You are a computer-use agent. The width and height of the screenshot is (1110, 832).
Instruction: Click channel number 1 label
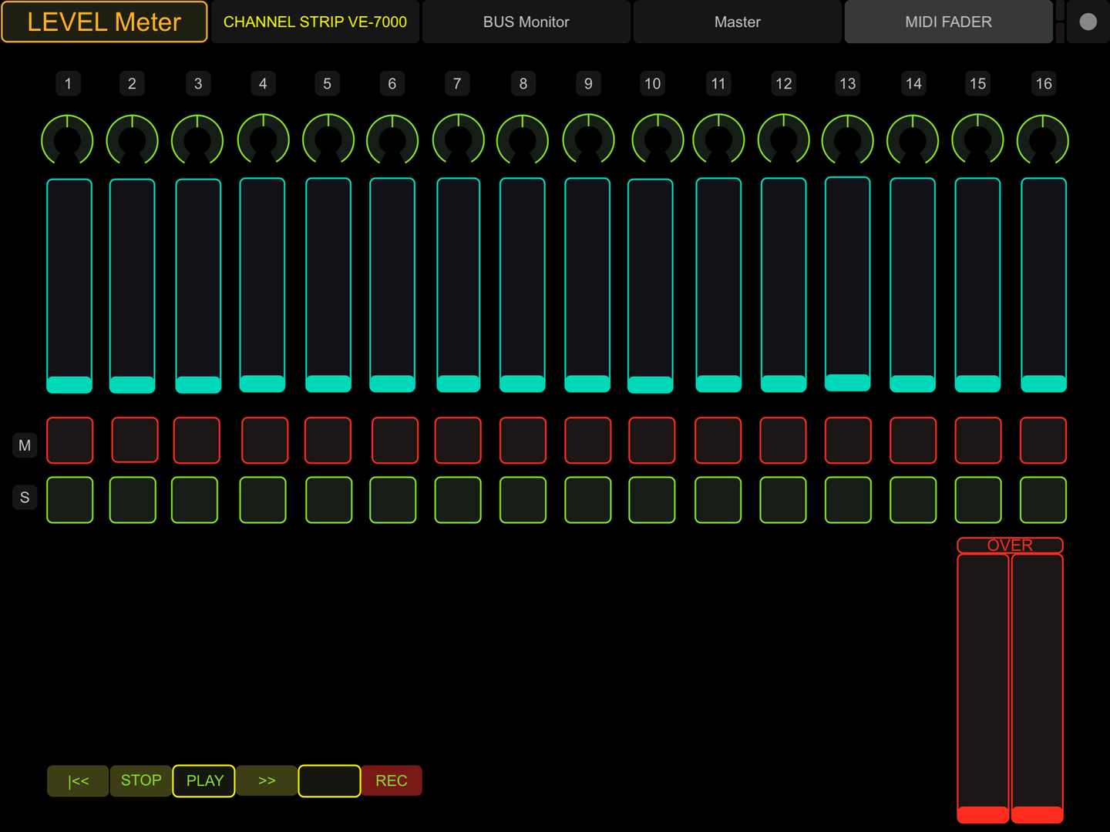tap(68, 83)
